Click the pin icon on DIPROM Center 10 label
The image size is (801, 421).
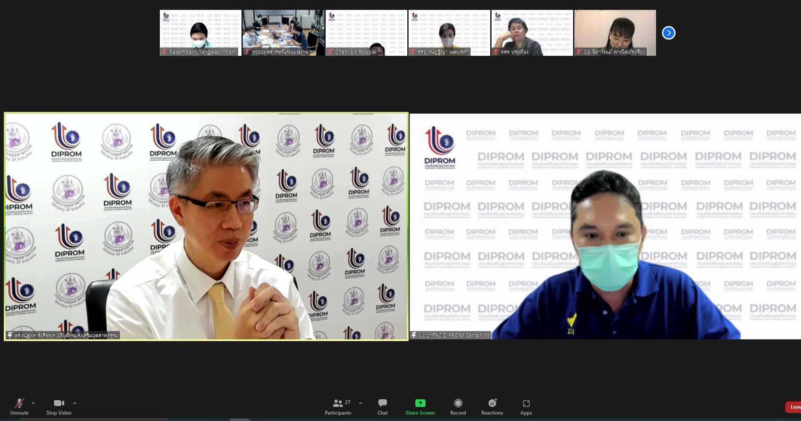coord(414,335)
